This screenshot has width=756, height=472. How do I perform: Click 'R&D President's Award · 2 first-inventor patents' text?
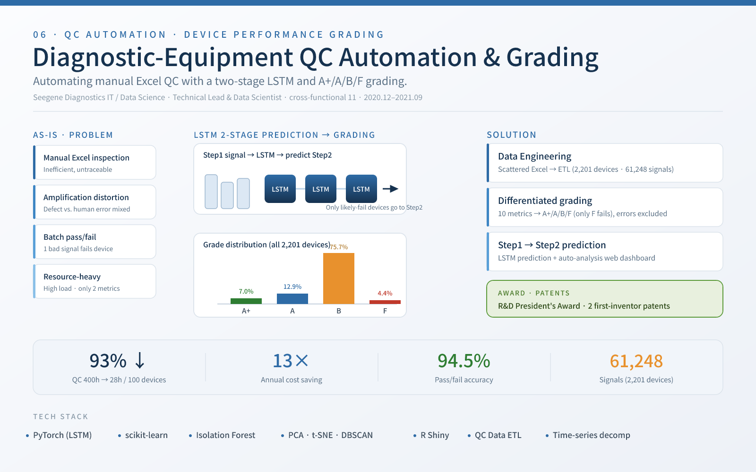[584, 306]
